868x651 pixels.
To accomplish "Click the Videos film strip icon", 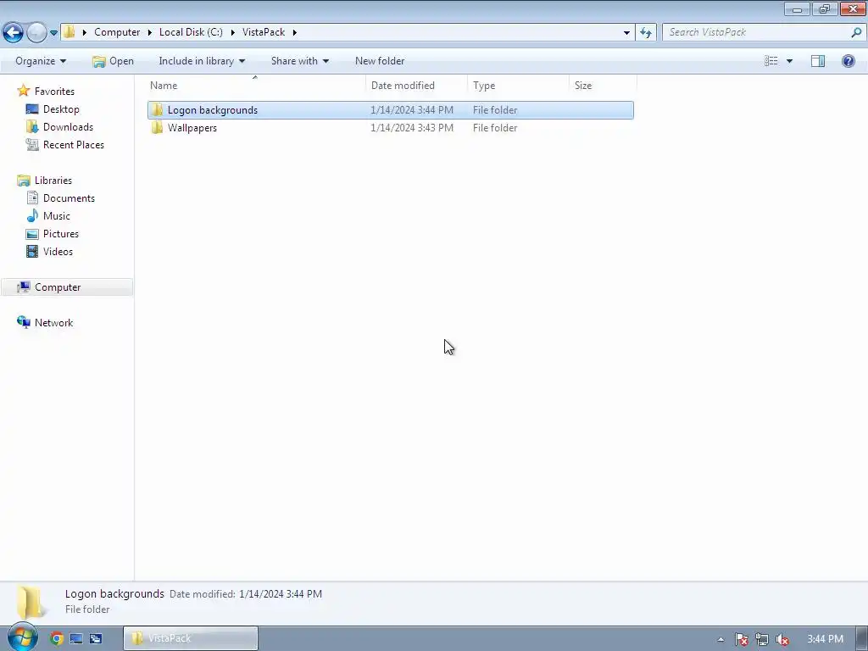I will coord(33,251).
